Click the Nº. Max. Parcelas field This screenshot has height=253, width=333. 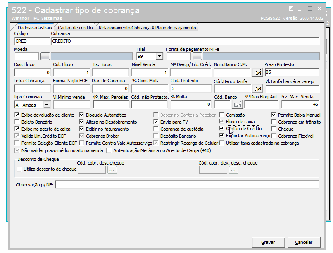point(111,105)
